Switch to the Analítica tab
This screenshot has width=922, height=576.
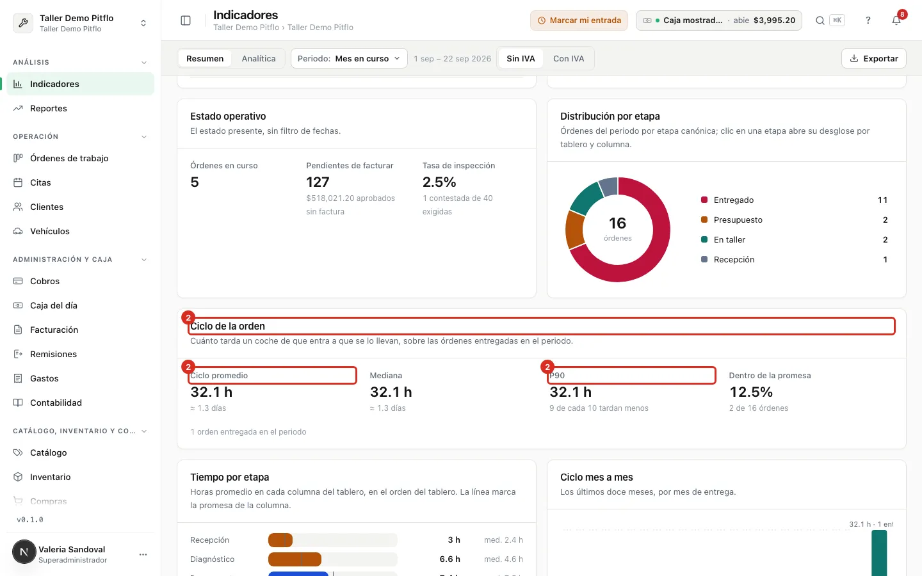pyautogui.click(x=259, y=58)
